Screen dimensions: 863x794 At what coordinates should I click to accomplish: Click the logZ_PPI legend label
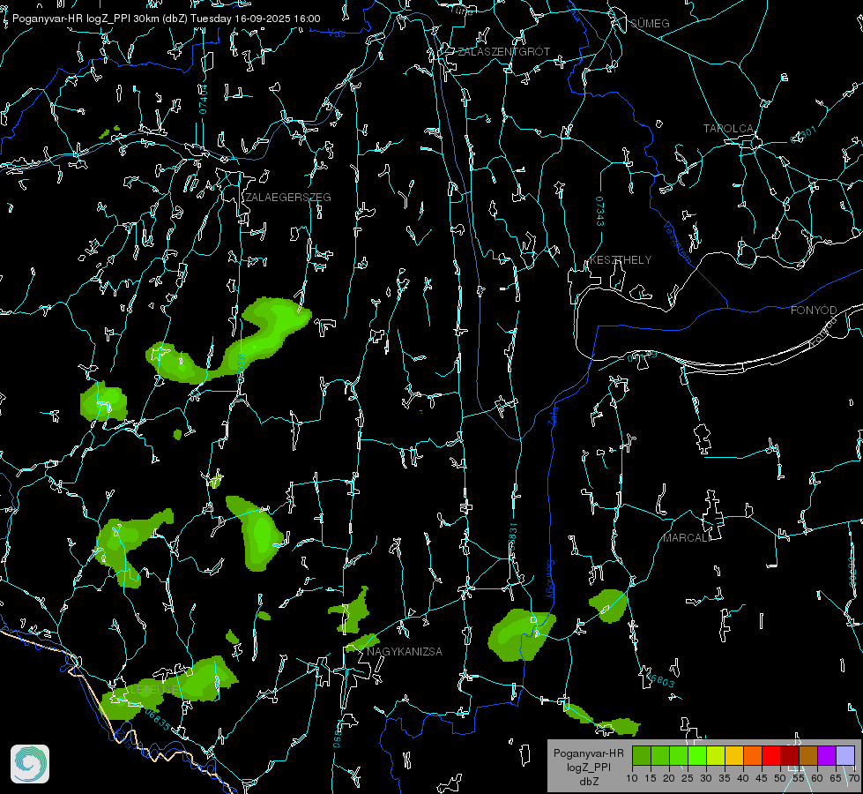pos(588,768)
